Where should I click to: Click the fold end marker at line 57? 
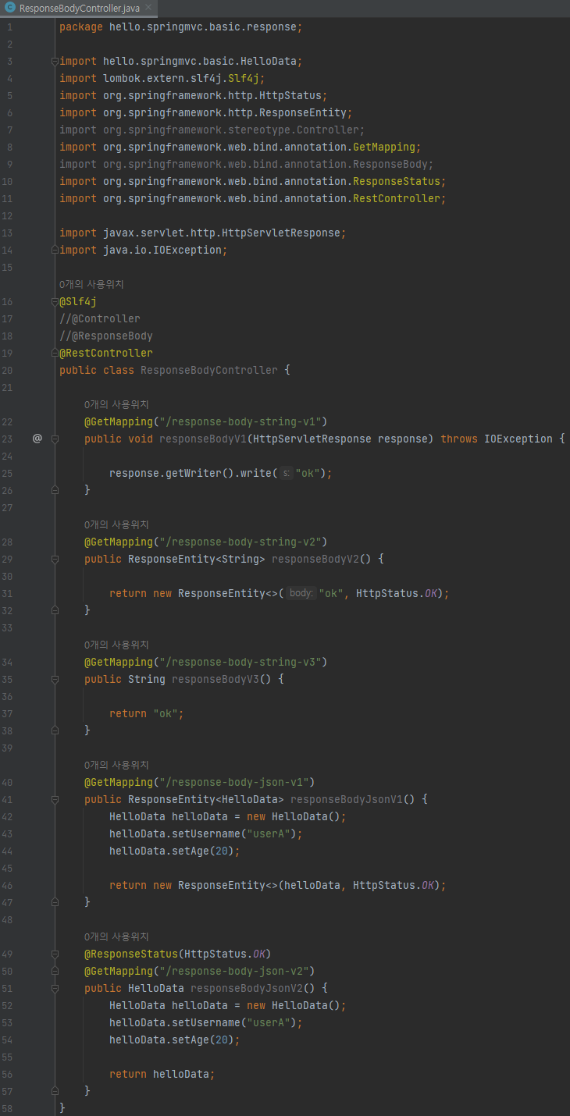tap(55, 1091)
